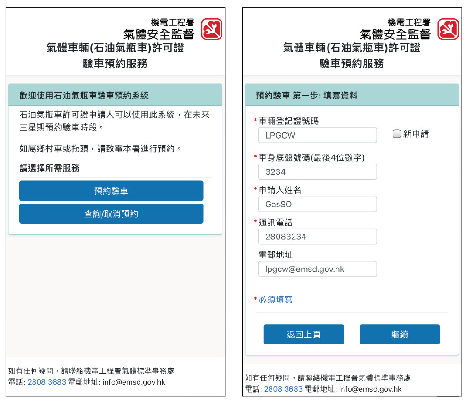Click info@emsd.gov.hk in the right screen footer
Viewport: 467px width, 401px height.
(x=370, y=389)
